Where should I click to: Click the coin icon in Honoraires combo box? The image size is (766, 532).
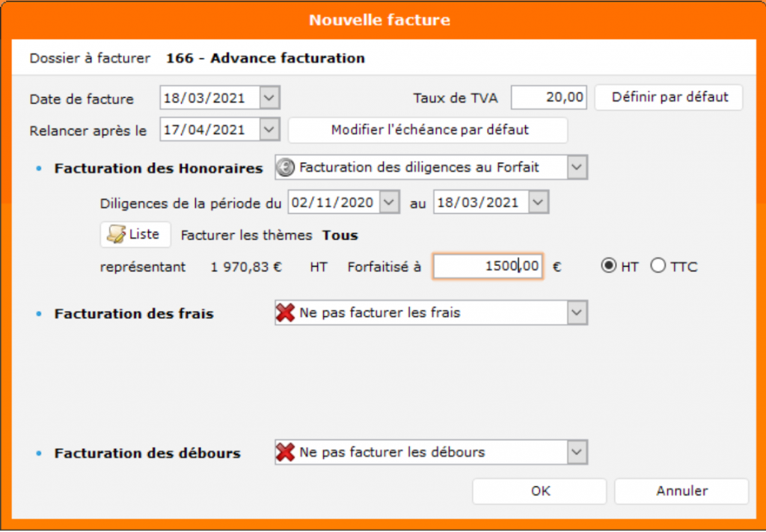pyautogui.click(x=285, y=168)
